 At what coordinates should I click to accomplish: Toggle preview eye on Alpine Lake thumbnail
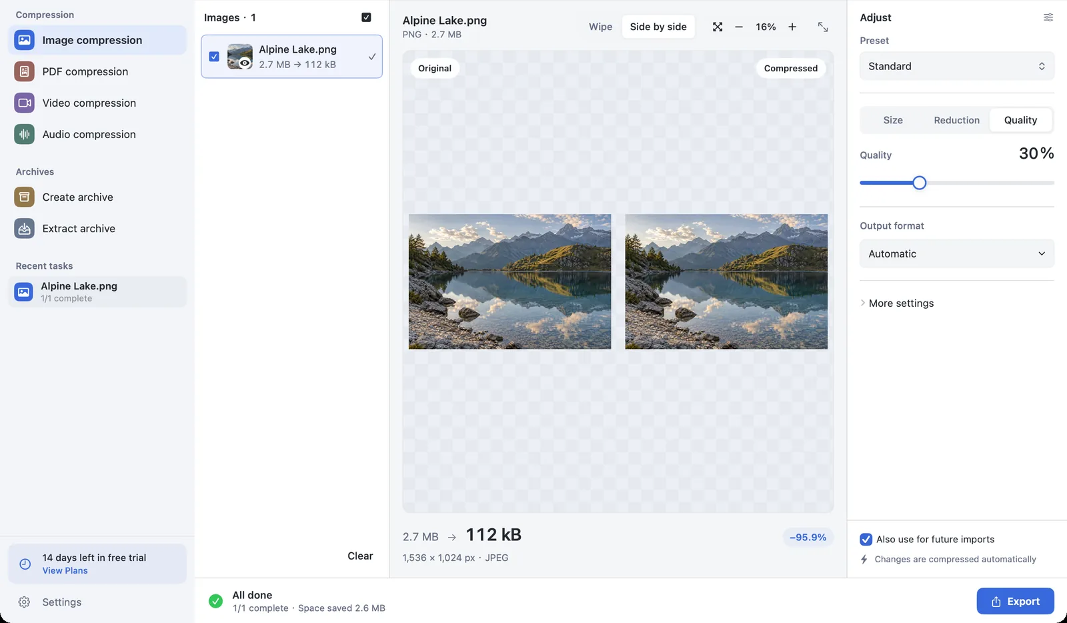pos(245,63)
